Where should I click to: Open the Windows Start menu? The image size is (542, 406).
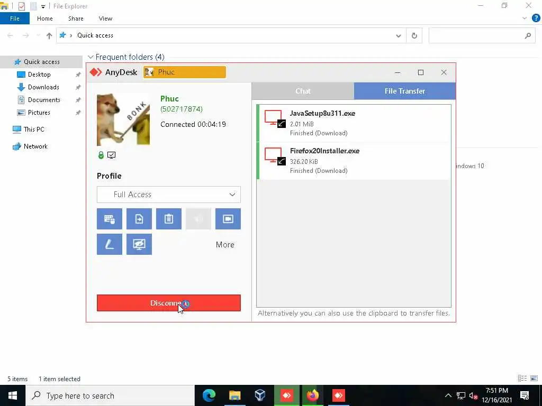click(x=13, y=395)
